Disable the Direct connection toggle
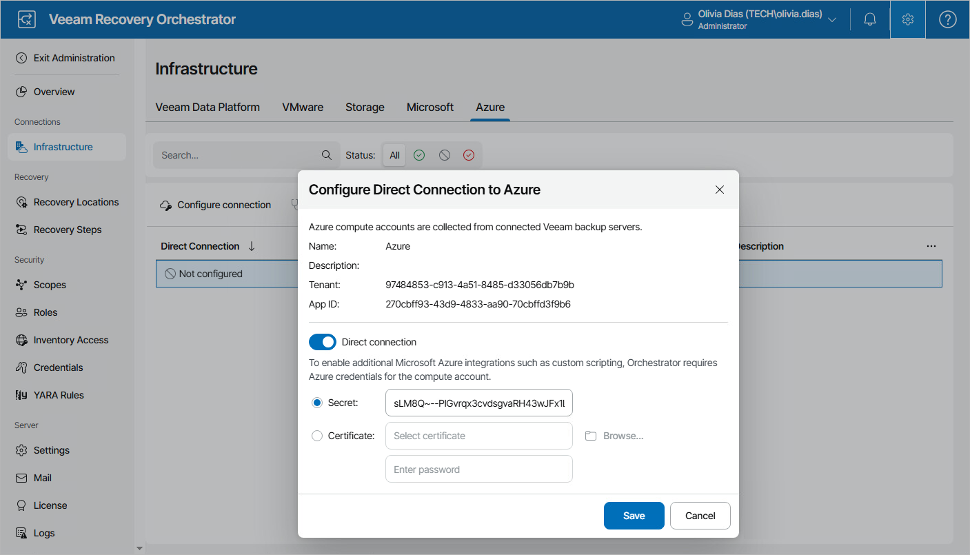Viewport: 970px width, 555px height. (x=323, y=342)
